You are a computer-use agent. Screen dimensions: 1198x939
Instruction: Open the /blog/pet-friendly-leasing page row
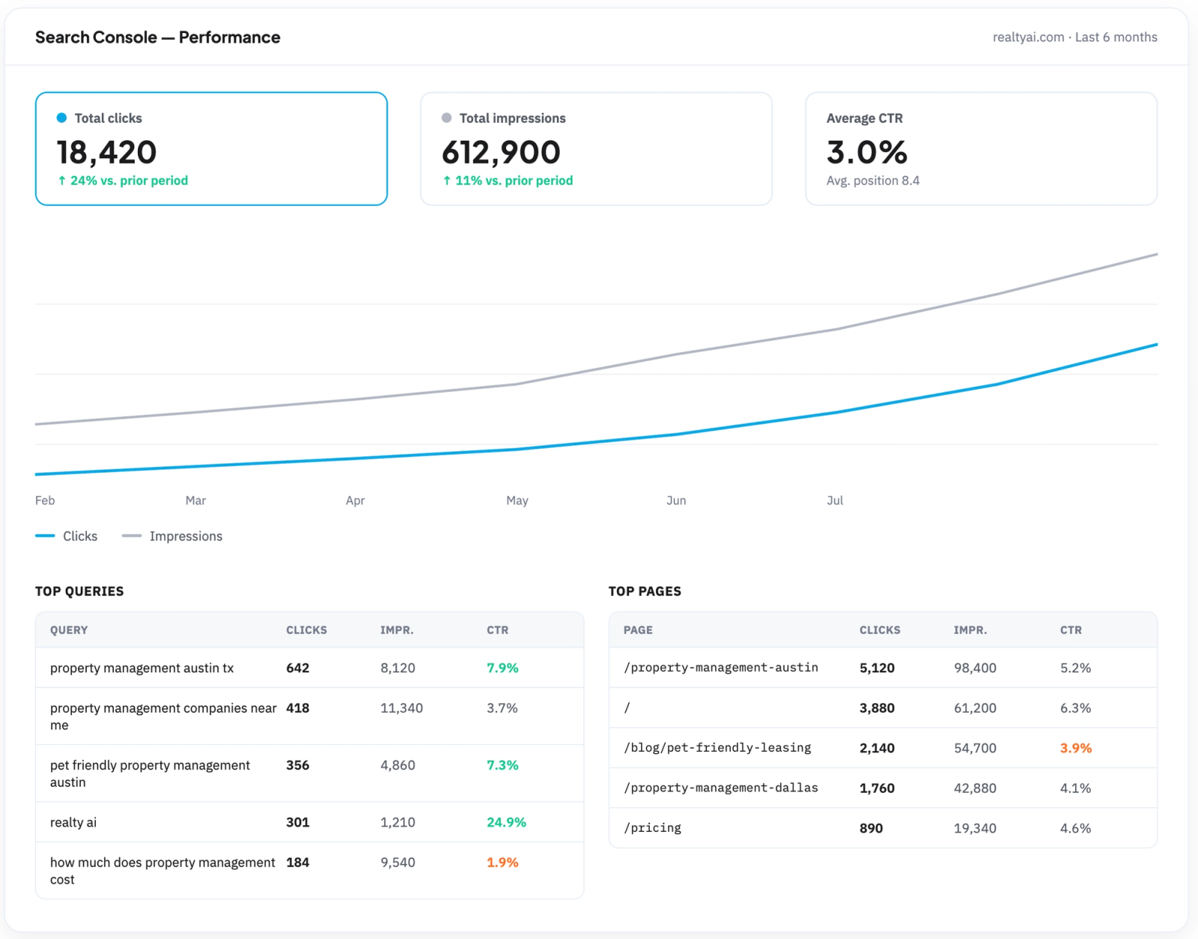[x=883, y=748]
